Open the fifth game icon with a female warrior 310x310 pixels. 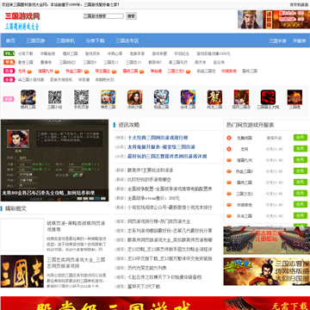coord(135,97)
